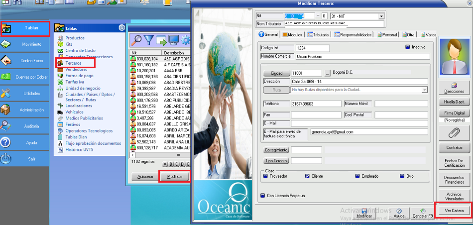473x225 pixels.
Task: Click the Ayuda help icon in sidebar
Action: [x=6, y=142]
